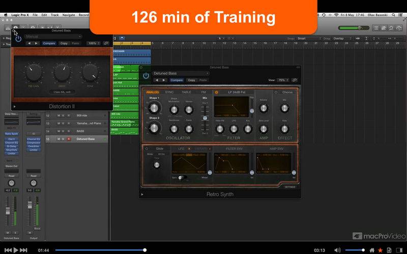Image resolution: width=407 pixels, height=254 pixels.
Task: Click the DRIVE knob in Distortion II
Action: click(x=62, y=73)
